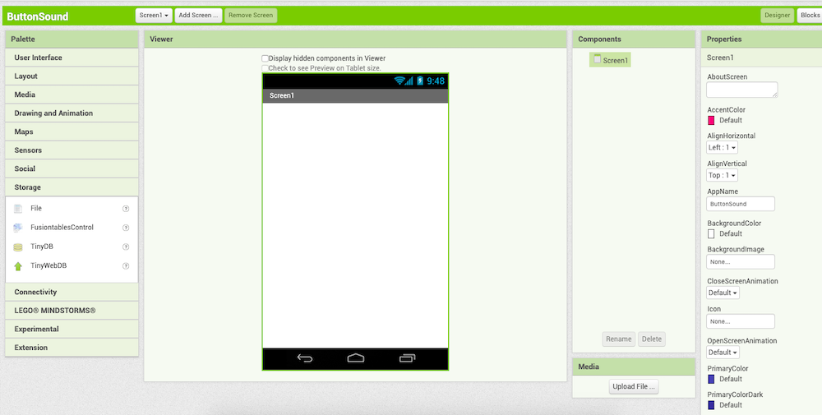Viewport: 822px width, 415px height.
Task: Expand the User Interface palette section
Action: 72,58
